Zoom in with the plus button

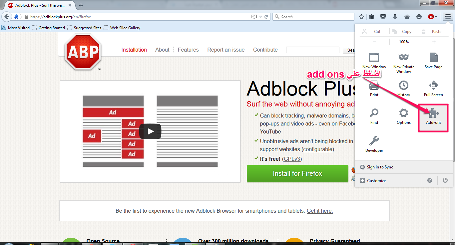(x=434, y=42)
